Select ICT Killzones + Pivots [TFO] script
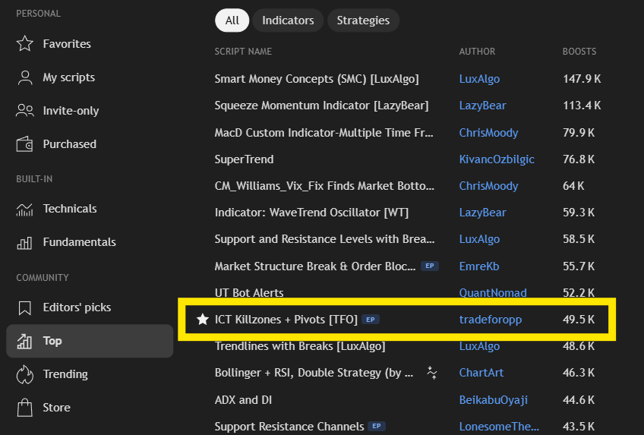644x435 pixels. [x=286, y=320]
